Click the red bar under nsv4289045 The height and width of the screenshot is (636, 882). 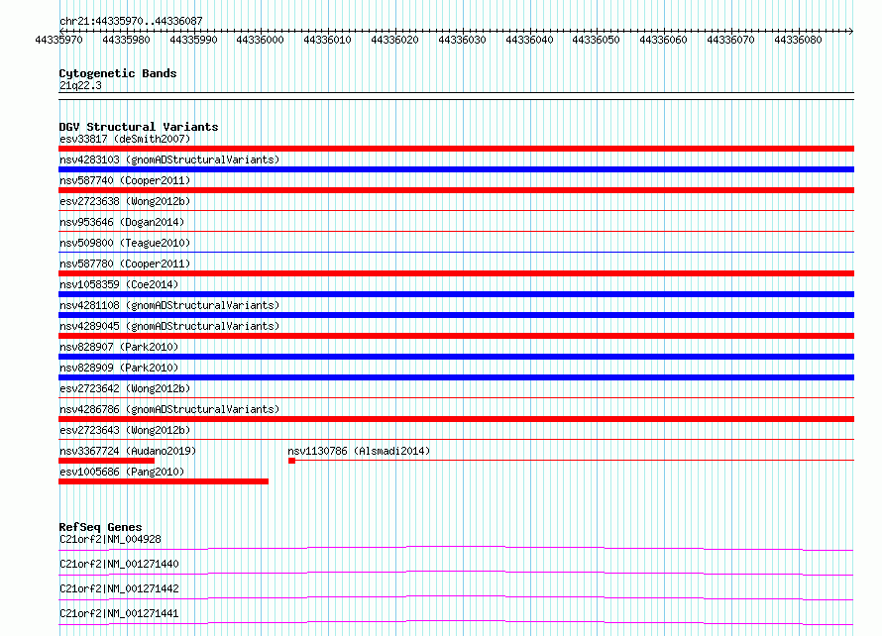tap(456, 336)
